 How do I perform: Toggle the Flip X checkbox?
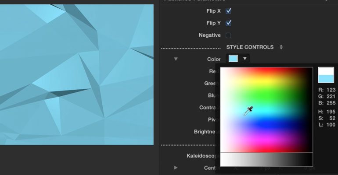pos(228,11)
